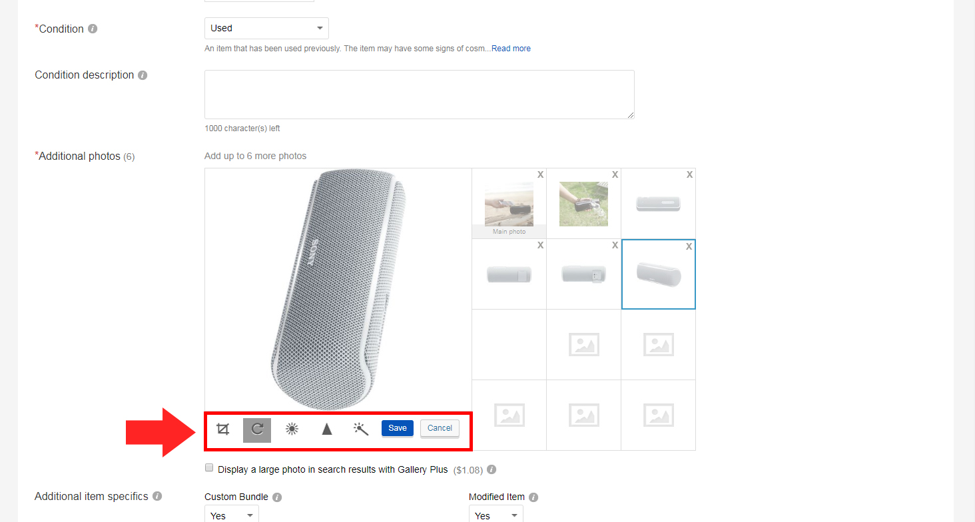Open Additional item specifics info icon

tap(157, 496)
